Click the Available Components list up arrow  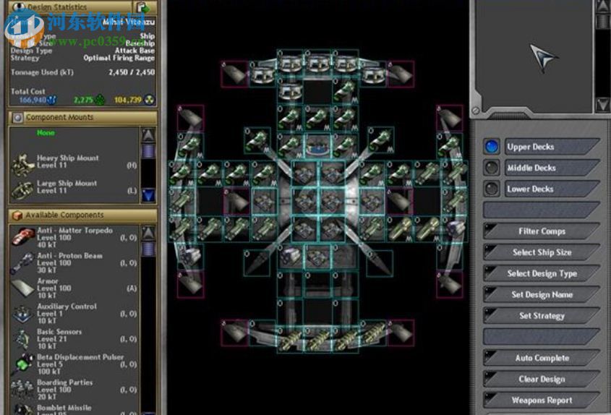(148, 233)
